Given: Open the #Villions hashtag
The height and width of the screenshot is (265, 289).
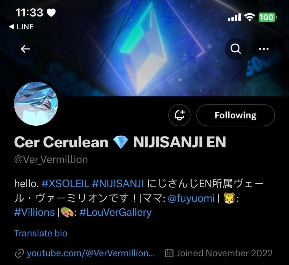Looking at the screenshot, I should (35, 212).
